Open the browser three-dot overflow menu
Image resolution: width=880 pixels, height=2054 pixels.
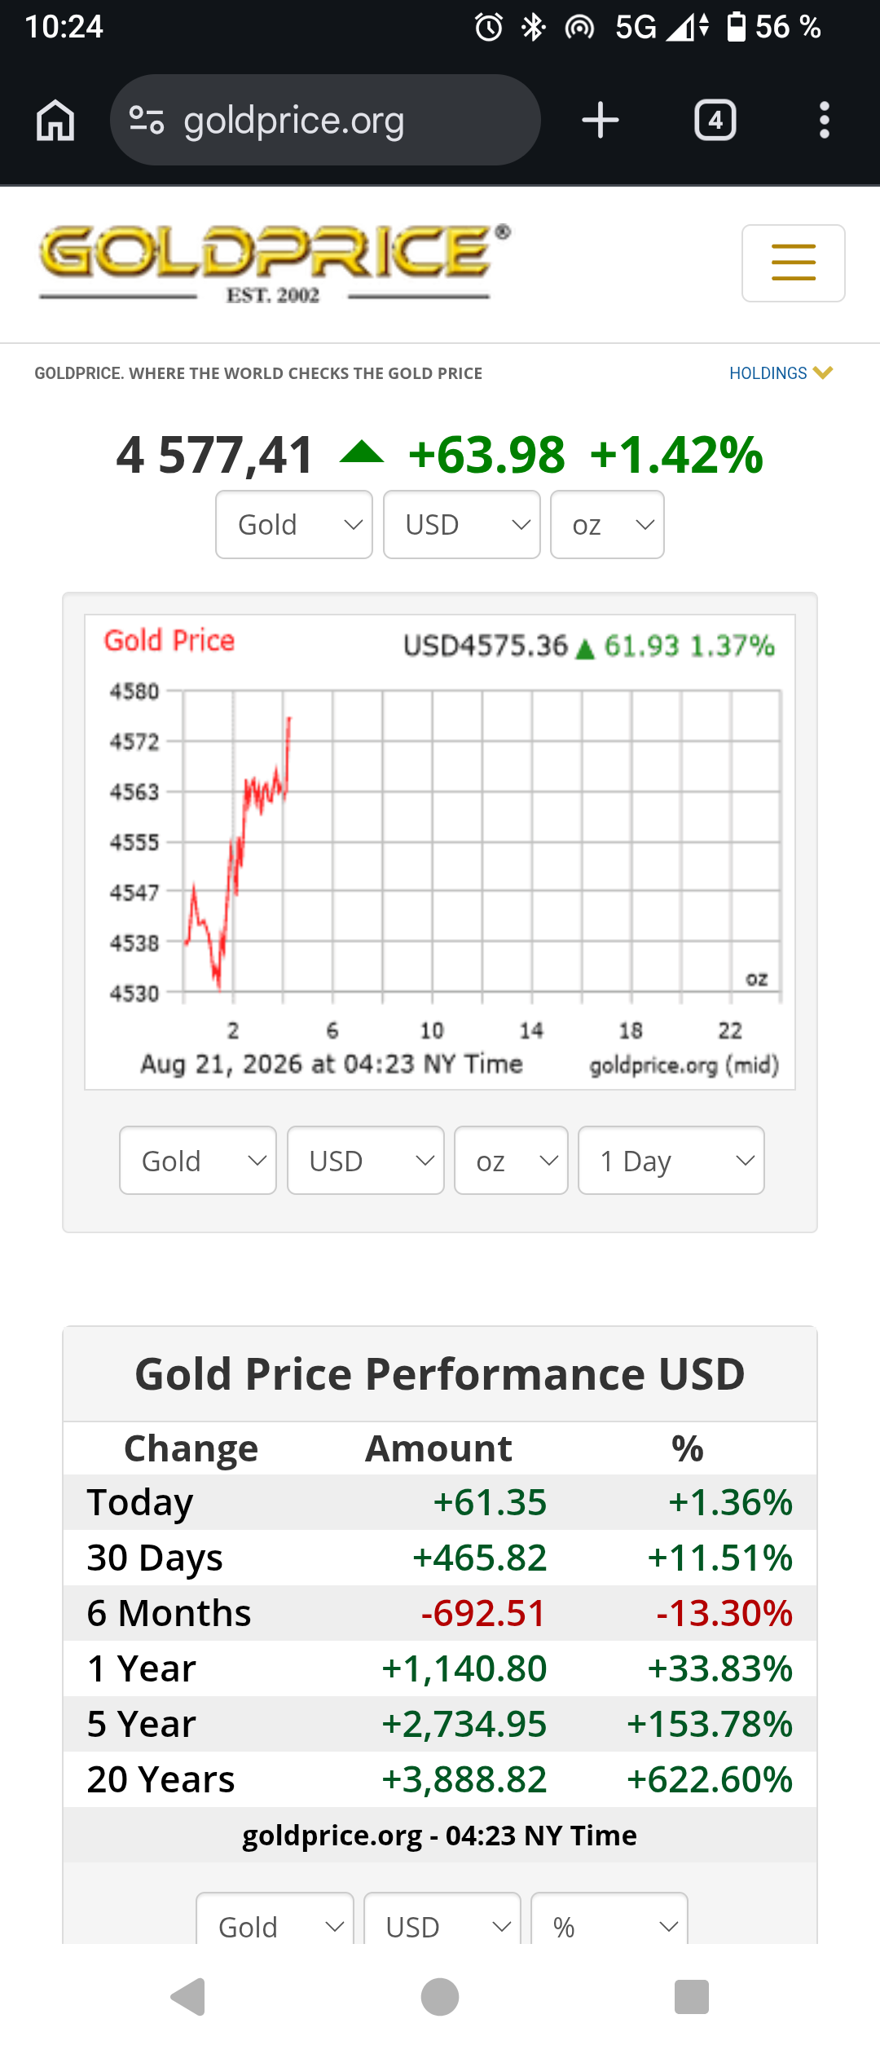[825, 121]
